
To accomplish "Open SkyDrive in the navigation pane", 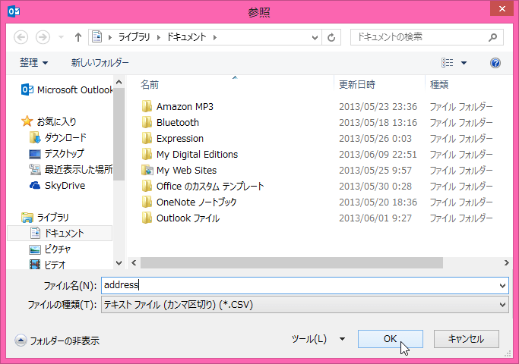I will click(57, 185).
